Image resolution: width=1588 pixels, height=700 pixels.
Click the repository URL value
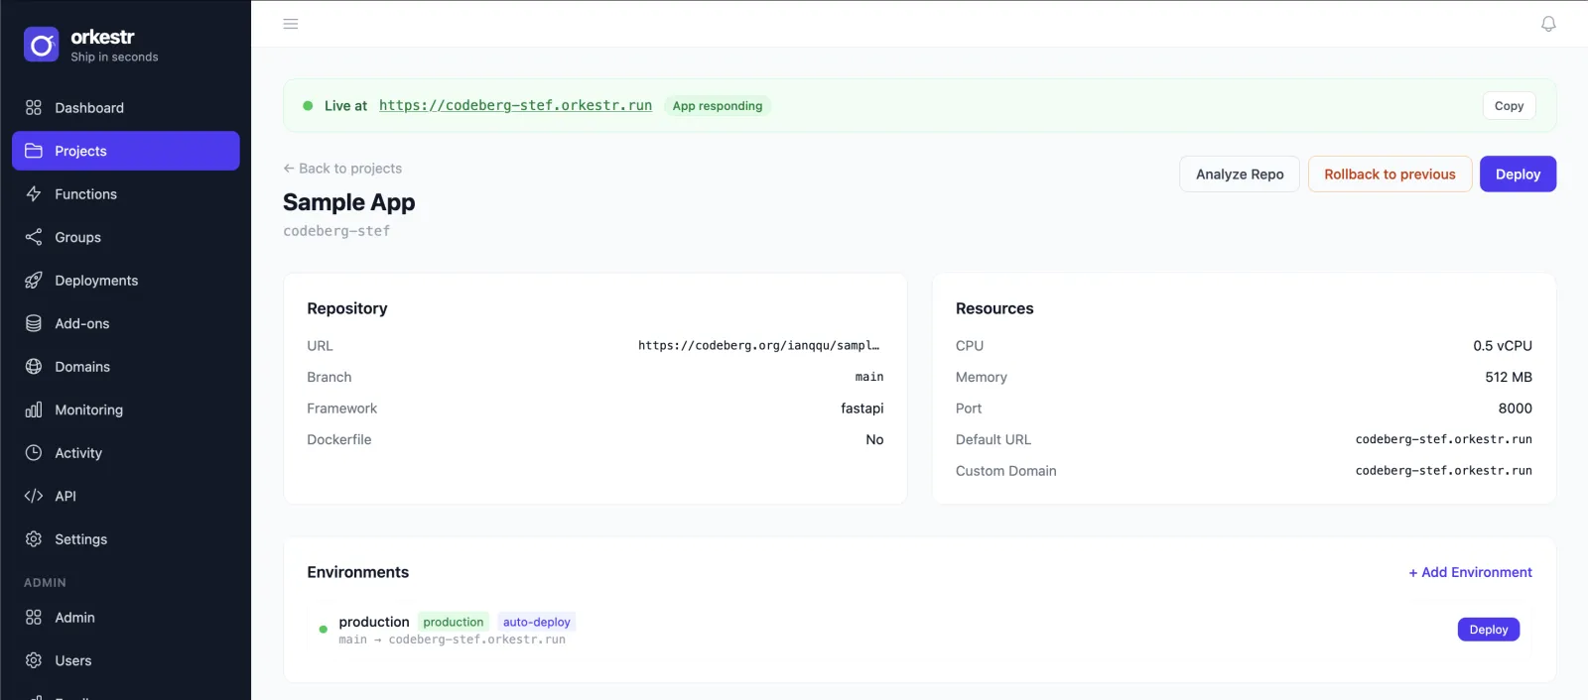[759, 346]
